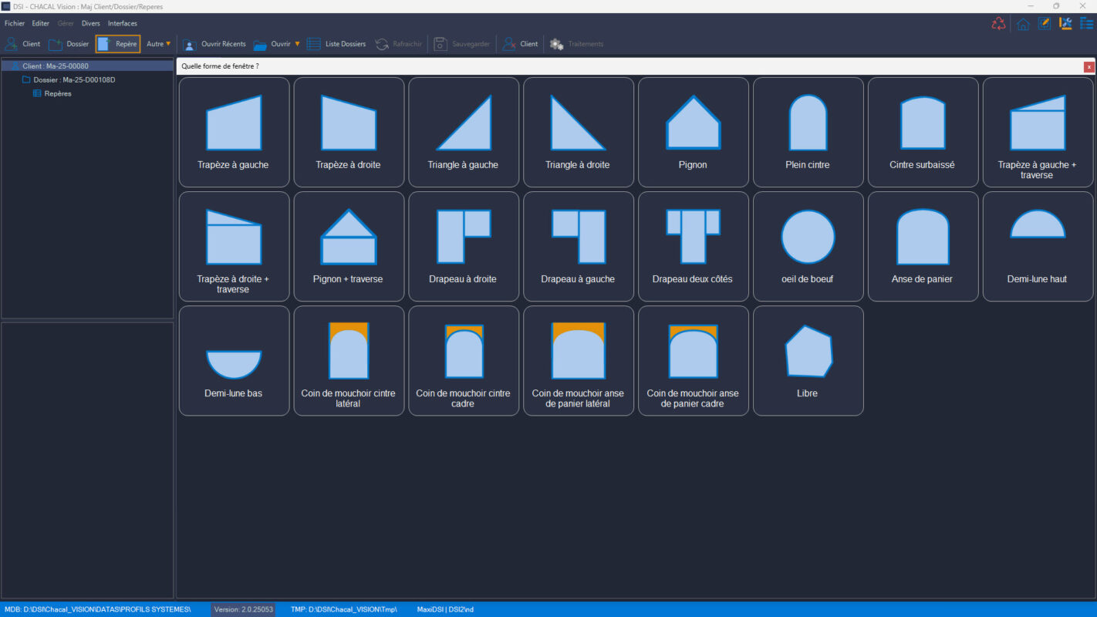Viewport: 1097px width, 617px height.
Task: Open the Ouvrir Récents list
Action: pos(214,44)
